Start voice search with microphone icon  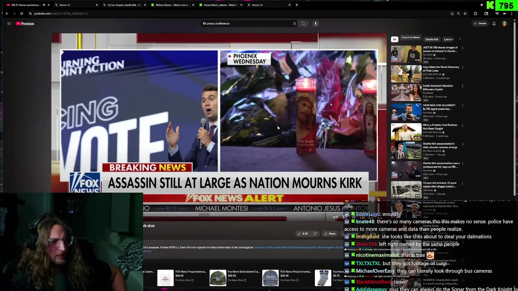click(x=316, y=23)
